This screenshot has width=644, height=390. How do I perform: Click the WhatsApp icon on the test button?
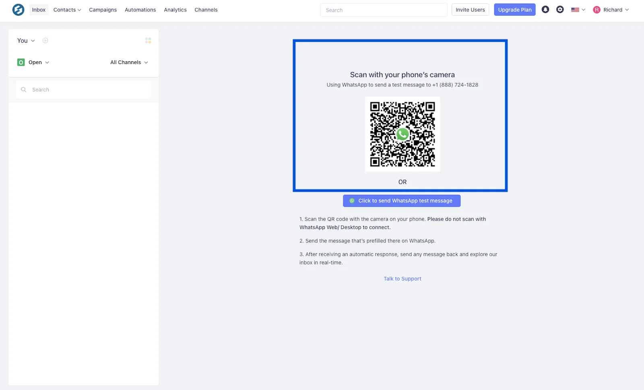pos(352,200)
